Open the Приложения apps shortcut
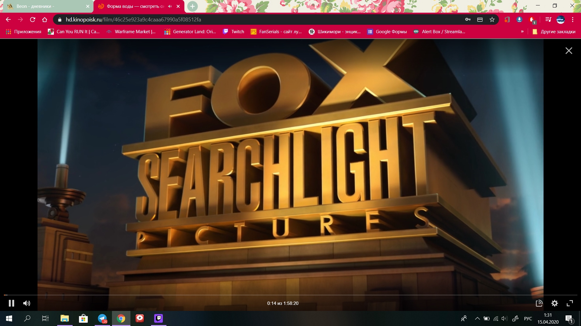This screenshot has width=581, height=326. (24, 32)
